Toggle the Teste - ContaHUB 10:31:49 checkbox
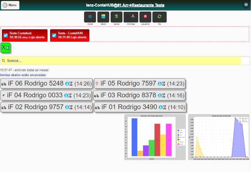Image resolution: width=251 pixels, height=172 pixels. [x=54, y=35]
